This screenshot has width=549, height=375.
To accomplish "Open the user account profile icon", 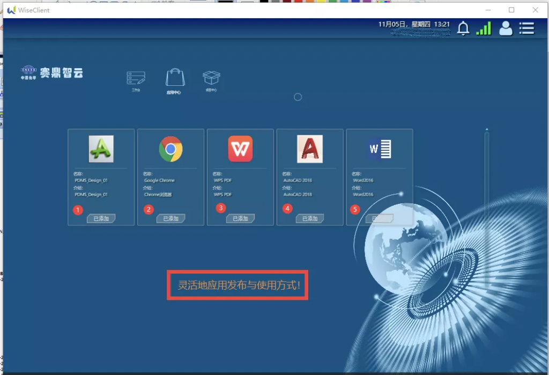I will click(x=506, y=28).
